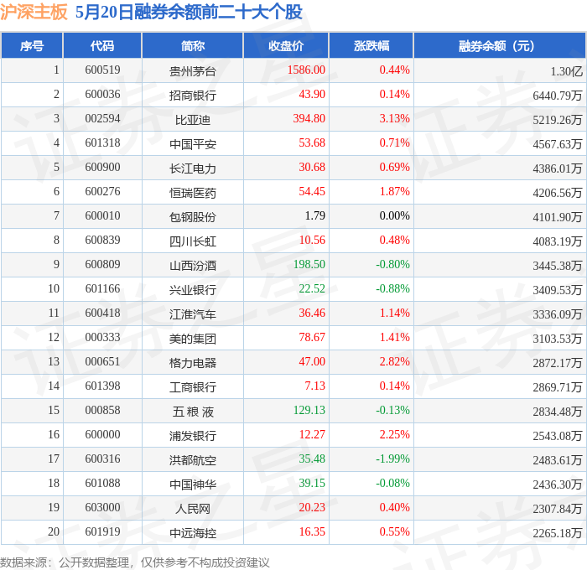This screenshot has width=587, height=570.
Task: Select the stock name 包钢股份
Action: tap(192, 217)
